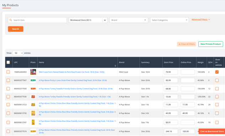The width and height of the screenshot is (225, 136).
Task: Select row with UPC 860000813730
Action: pos(8,113)
